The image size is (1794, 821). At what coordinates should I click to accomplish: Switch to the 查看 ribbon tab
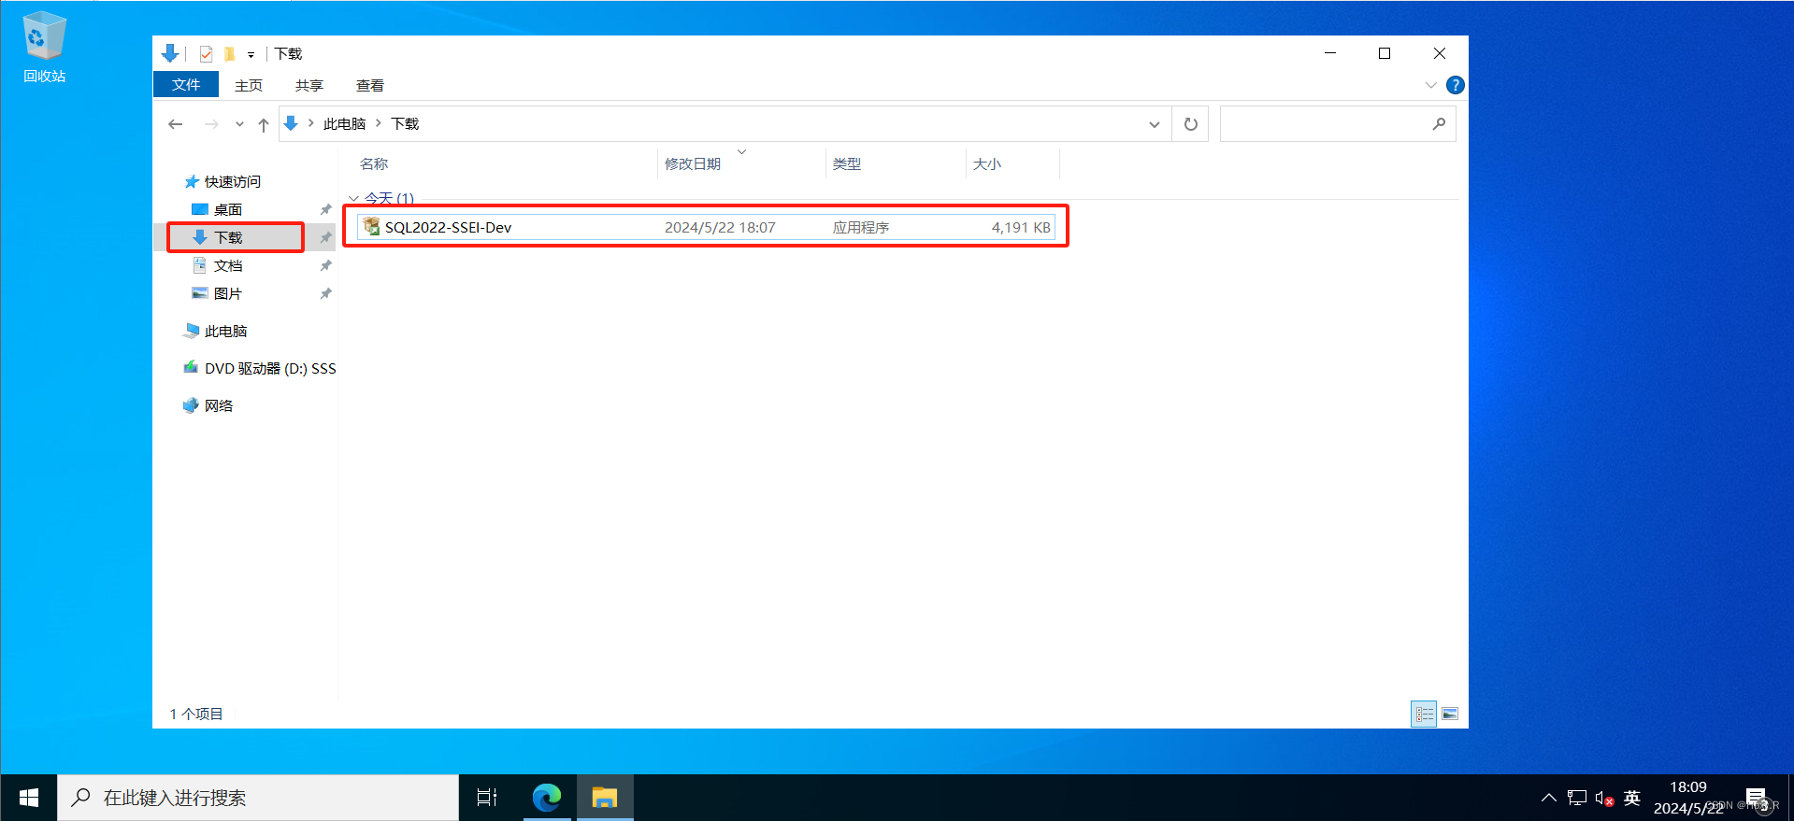(370, 85)
